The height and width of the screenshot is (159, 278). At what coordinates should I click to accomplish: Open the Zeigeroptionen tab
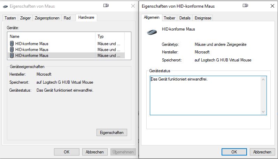coord(47,18)
